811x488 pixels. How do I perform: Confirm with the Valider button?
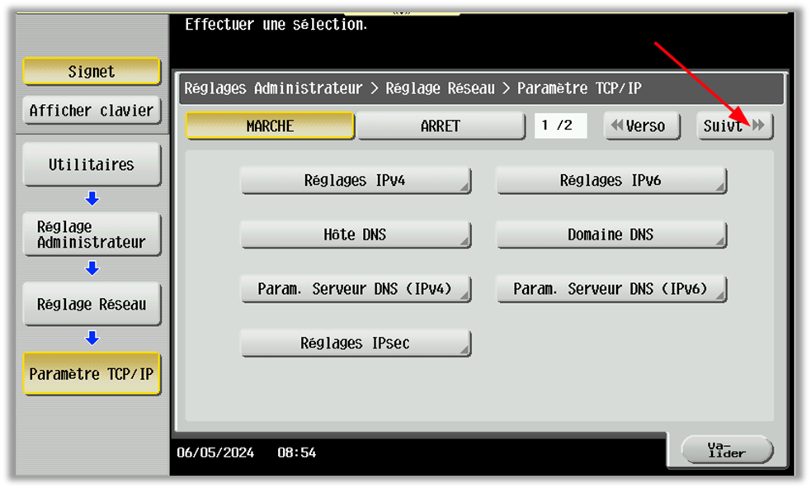727,450
